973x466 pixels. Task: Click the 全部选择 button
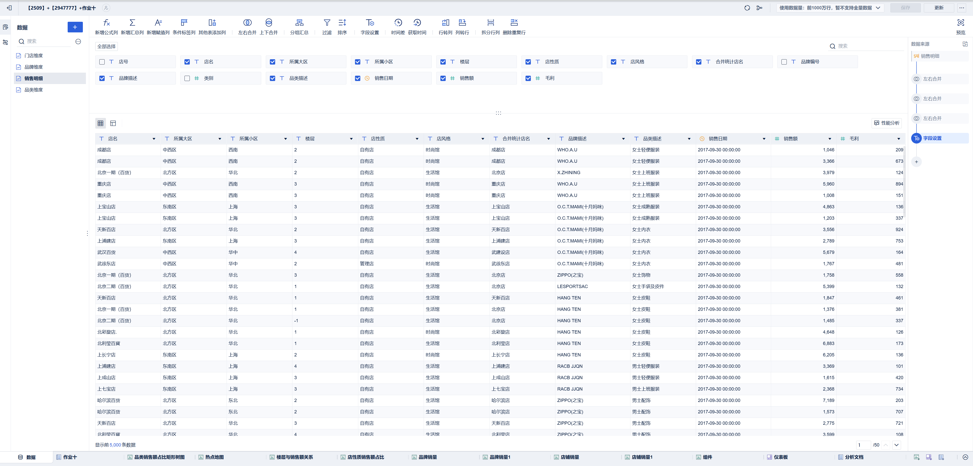click(106, 46)
